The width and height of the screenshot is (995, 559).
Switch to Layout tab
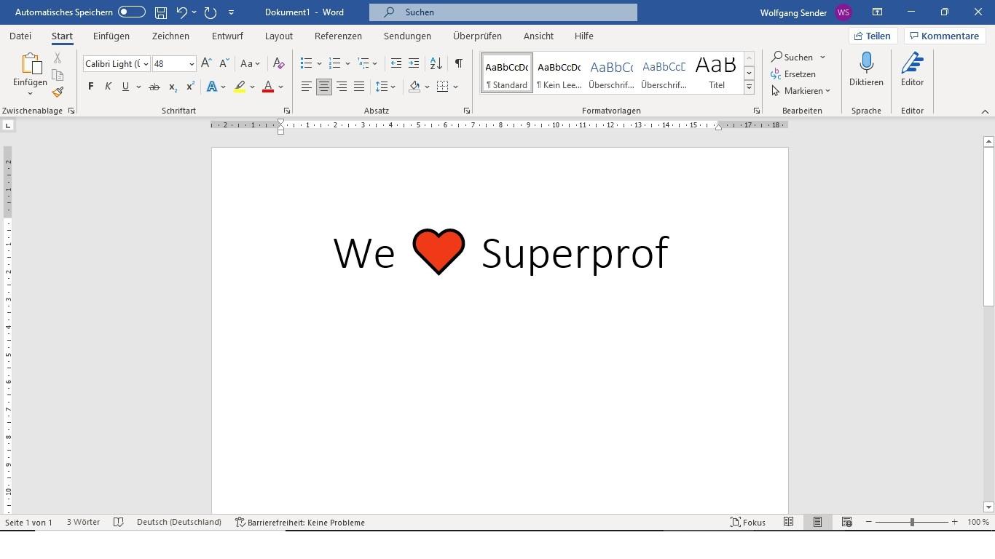(x=279, y=36)
